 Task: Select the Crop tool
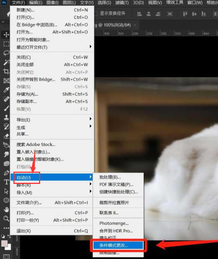[x=6, y=71]
